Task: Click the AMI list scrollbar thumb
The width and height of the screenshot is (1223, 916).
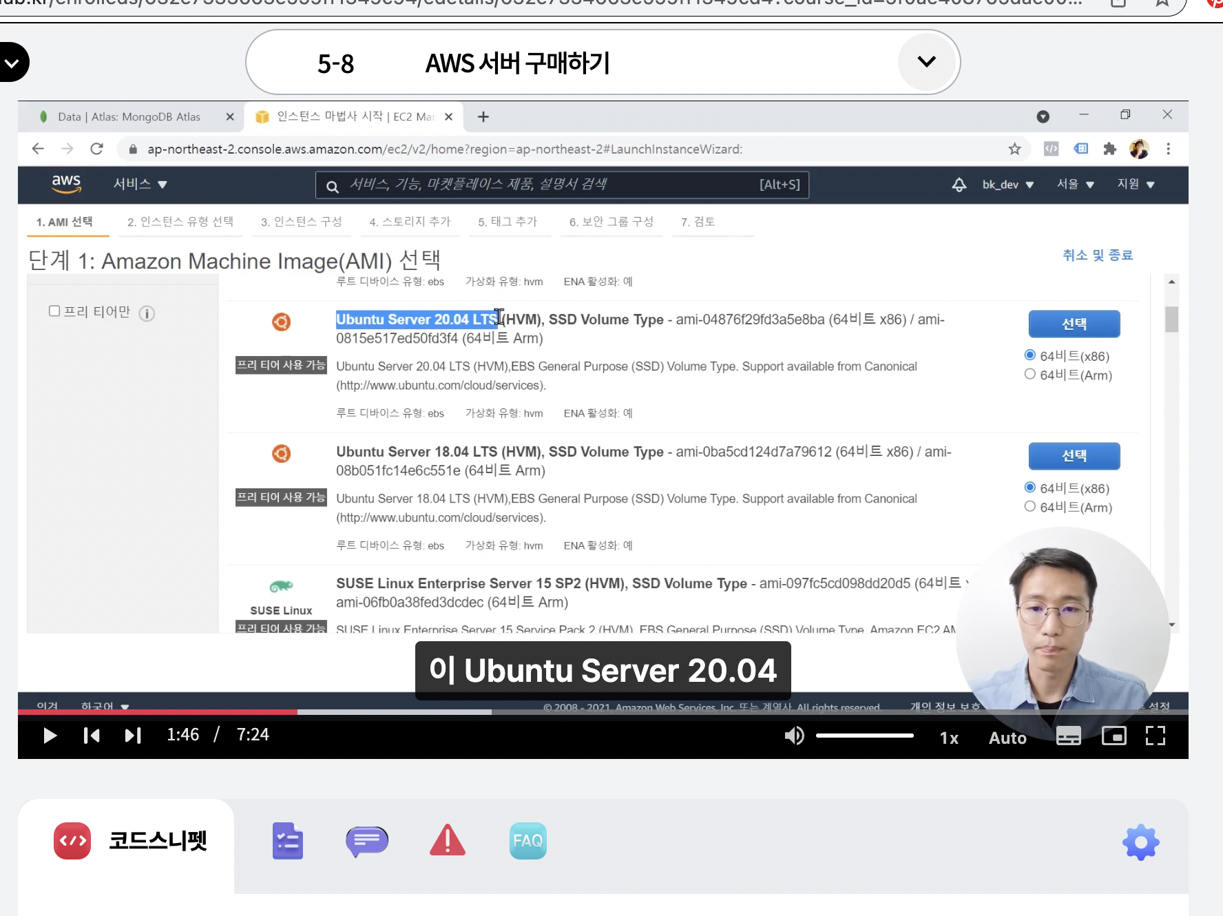Action: 1171,319
